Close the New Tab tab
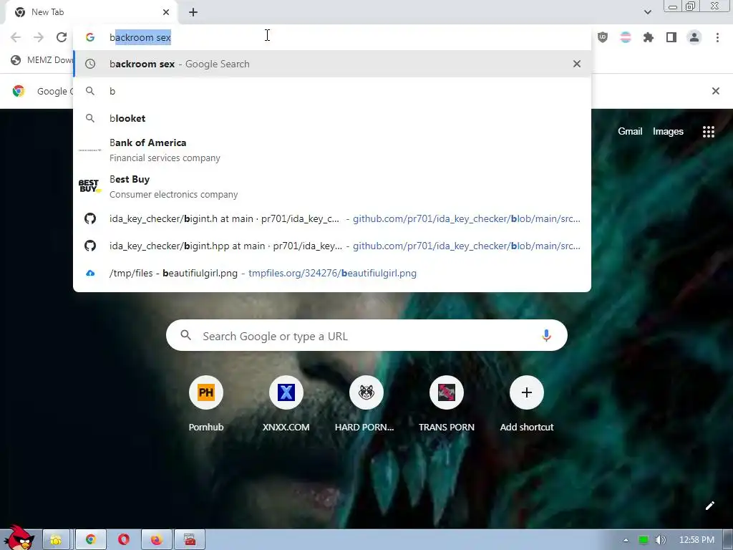The image size is (733, 550). point(166,12)
